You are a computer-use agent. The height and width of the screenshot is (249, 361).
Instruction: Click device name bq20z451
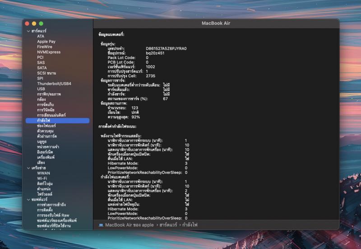pyautogui.click(x=155, y=53)
